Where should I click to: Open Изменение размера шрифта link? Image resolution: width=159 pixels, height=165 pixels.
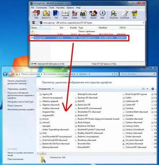pos(21,110)
